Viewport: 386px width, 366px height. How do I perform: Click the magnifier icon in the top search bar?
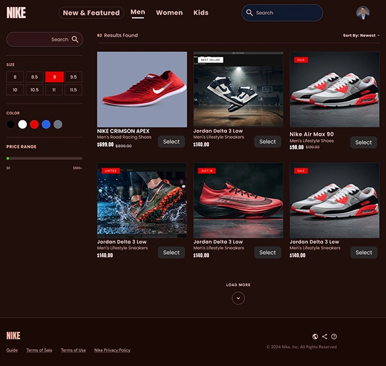click(250, 13)
